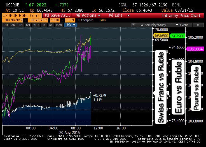Image resolution: width=206 pixels, height=147 pixels.
Task: Select the 6M range tab
Action: pos(28,25)
